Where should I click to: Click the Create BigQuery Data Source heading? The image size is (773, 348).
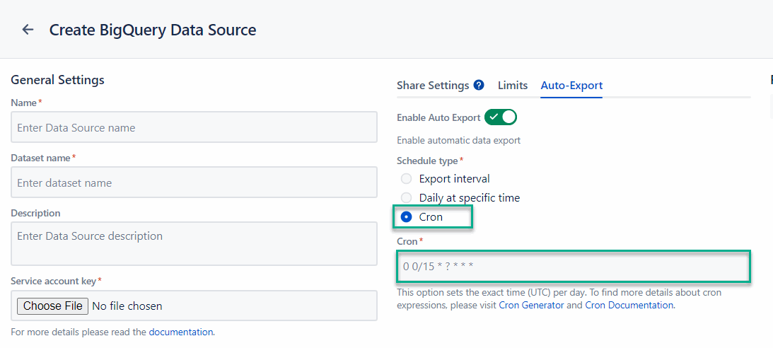click(x=153, y=30)
